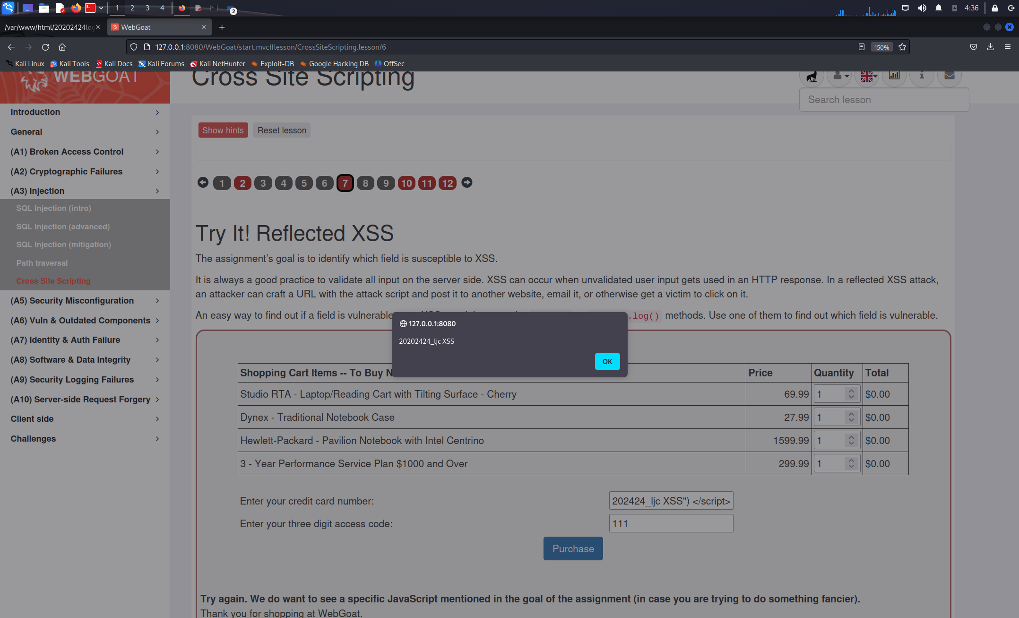Click the notifications bell icon
Viewport: 1019px width, 618px height.
coord(939,8)
